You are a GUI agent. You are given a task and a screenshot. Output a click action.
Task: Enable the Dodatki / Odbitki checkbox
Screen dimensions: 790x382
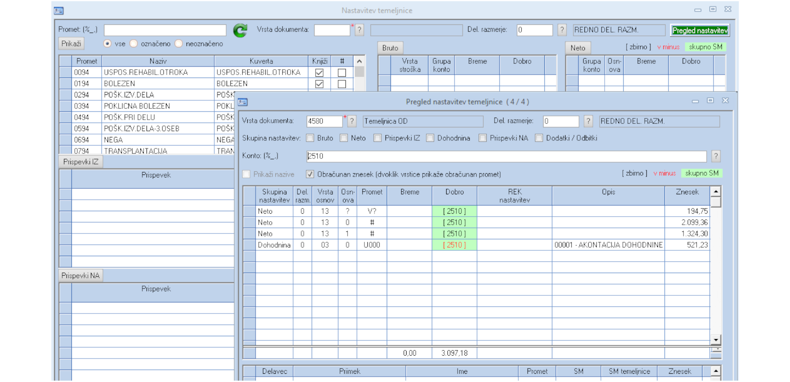tap(539, 138)
